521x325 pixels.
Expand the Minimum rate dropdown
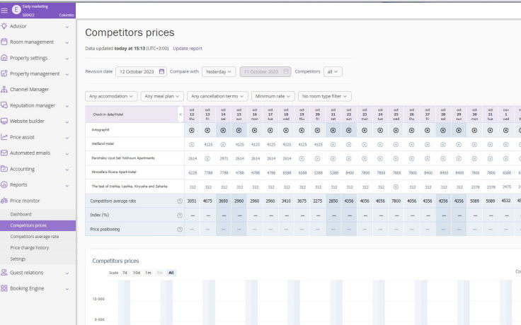click(273, 96)
